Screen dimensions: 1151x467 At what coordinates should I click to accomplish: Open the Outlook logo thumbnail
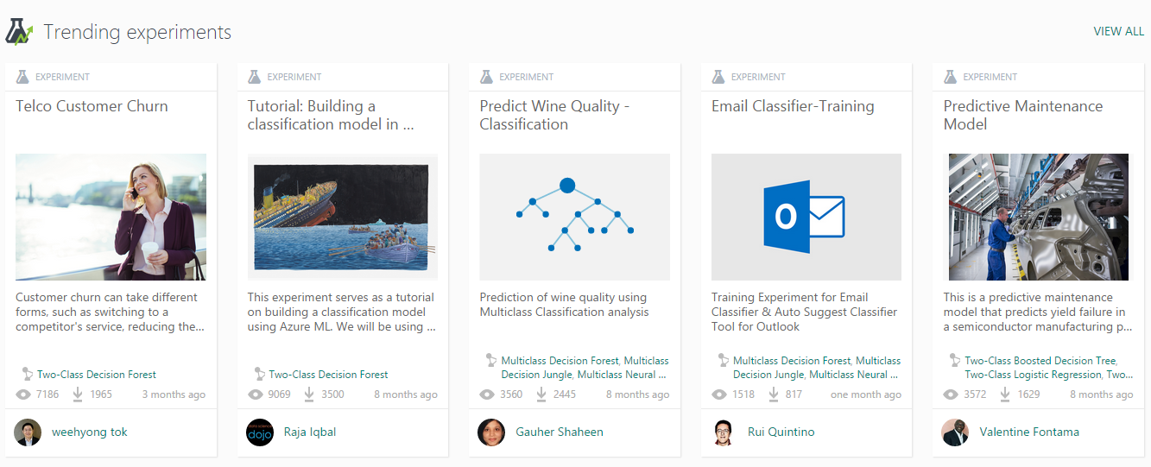[806, 217]
